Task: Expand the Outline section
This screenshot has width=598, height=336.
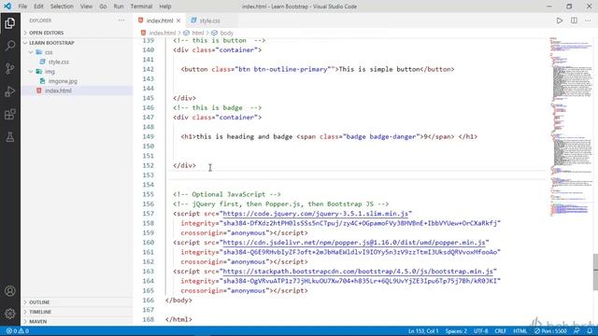Action: (39, 302)
